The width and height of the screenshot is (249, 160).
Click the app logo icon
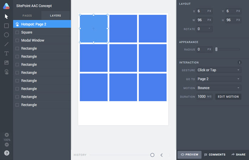click(6, 6)
